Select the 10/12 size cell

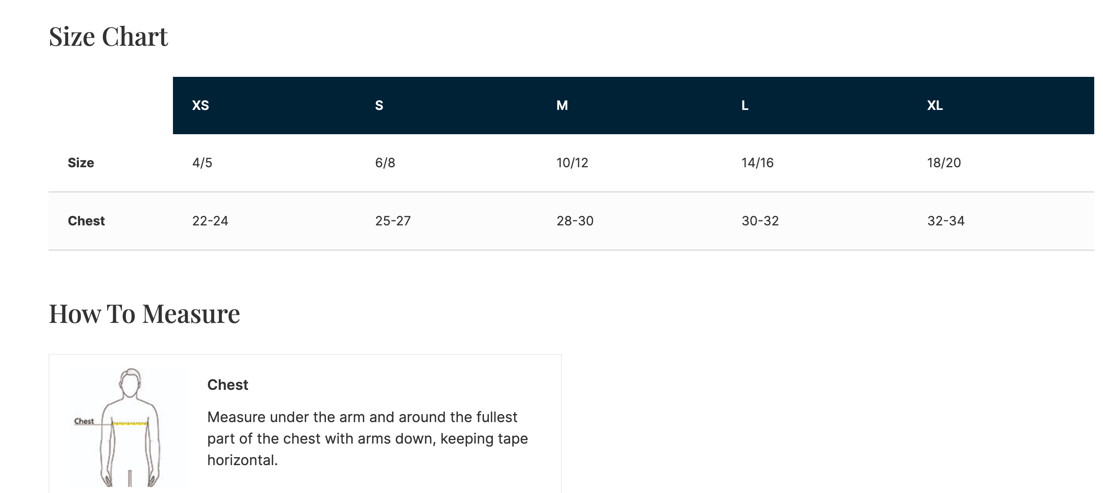click(x=572, y=162)
